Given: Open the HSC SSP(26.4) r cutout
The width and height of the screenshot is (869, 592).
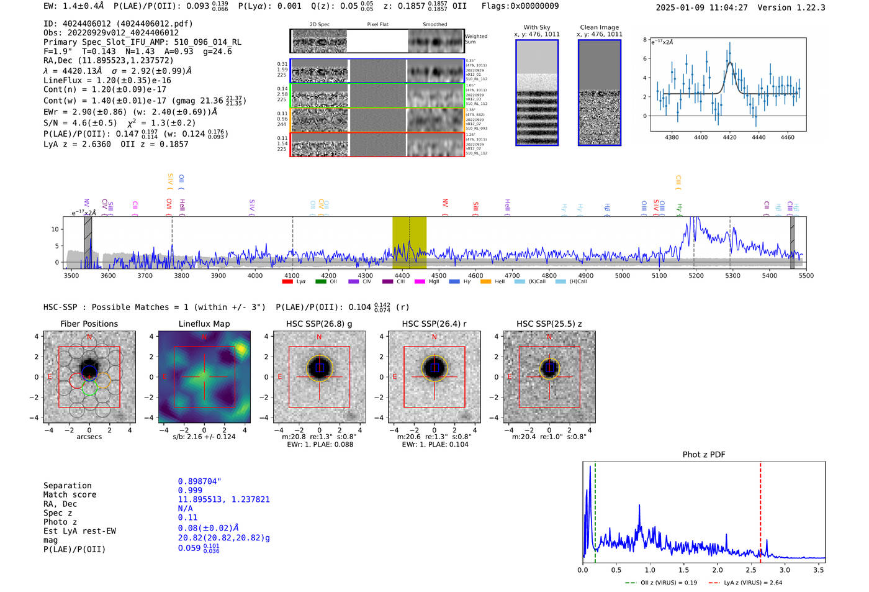Looking at the screenshot, I should point(434,376).
